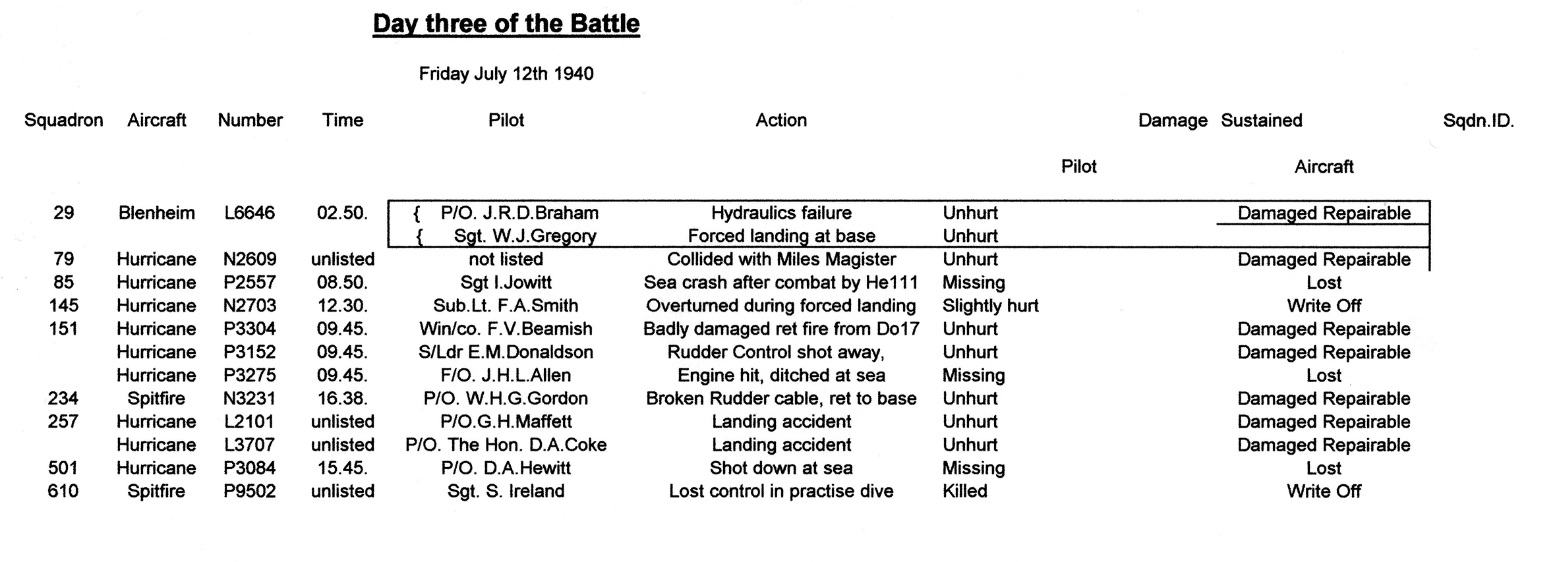Select the date Friday July 12th 1940
The image size is (1557, 562).
[506, 74]
